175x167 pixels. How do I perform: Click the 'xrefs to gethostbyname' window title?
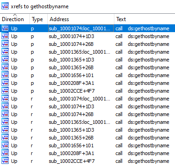(x=40, y=6)
